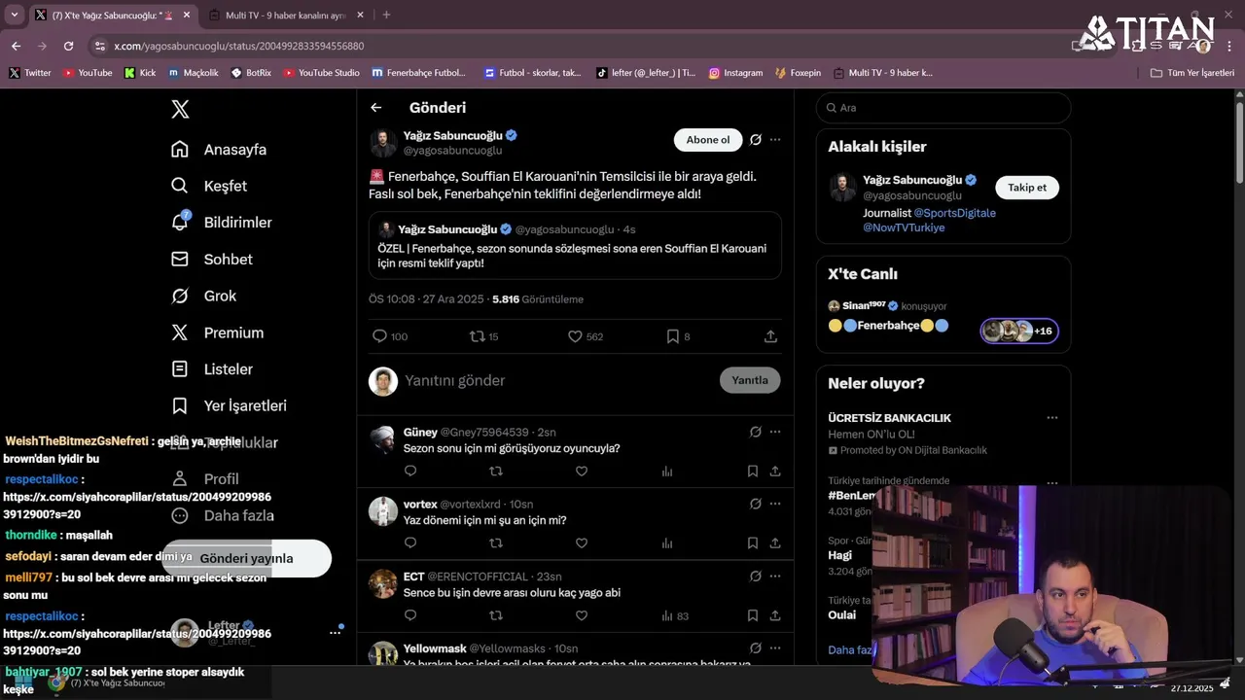Screen dimensions: 1245x700
Task: Click the browser back arrow
Action: (16, 46)
